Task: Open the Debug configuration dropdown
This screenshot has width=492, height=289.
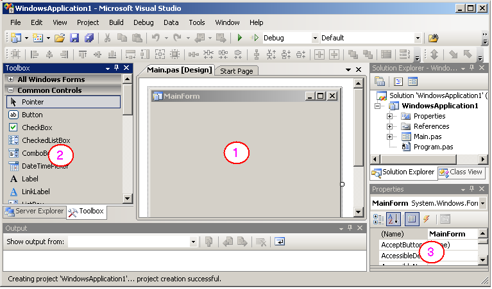Action: click(x=314, y=38)
